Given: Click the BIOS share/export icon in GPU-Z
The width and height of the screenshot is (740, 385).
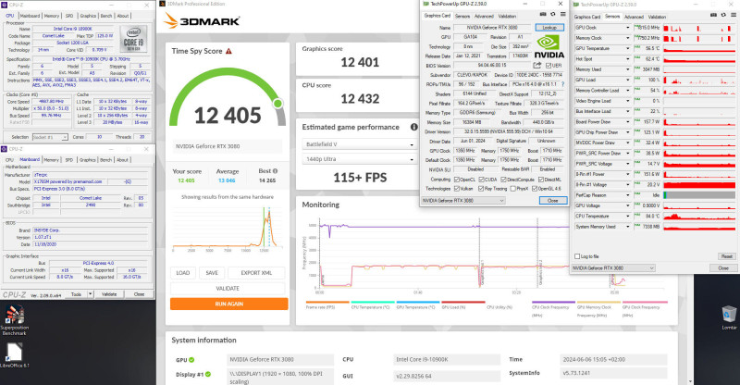Looking at the screenshot, I should (537, 65).
